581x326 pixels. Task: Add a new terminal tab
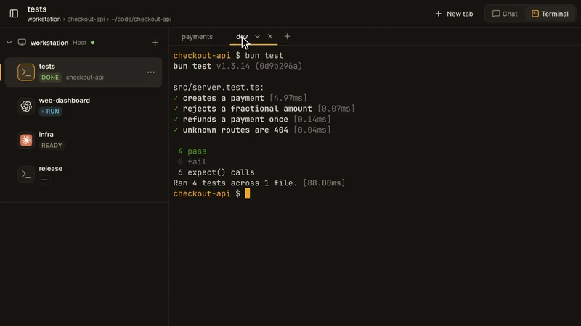tap(287, 36)
